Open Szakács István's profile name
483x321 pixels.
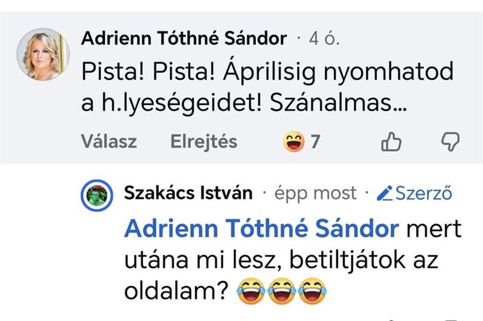[x=188, y=193]
